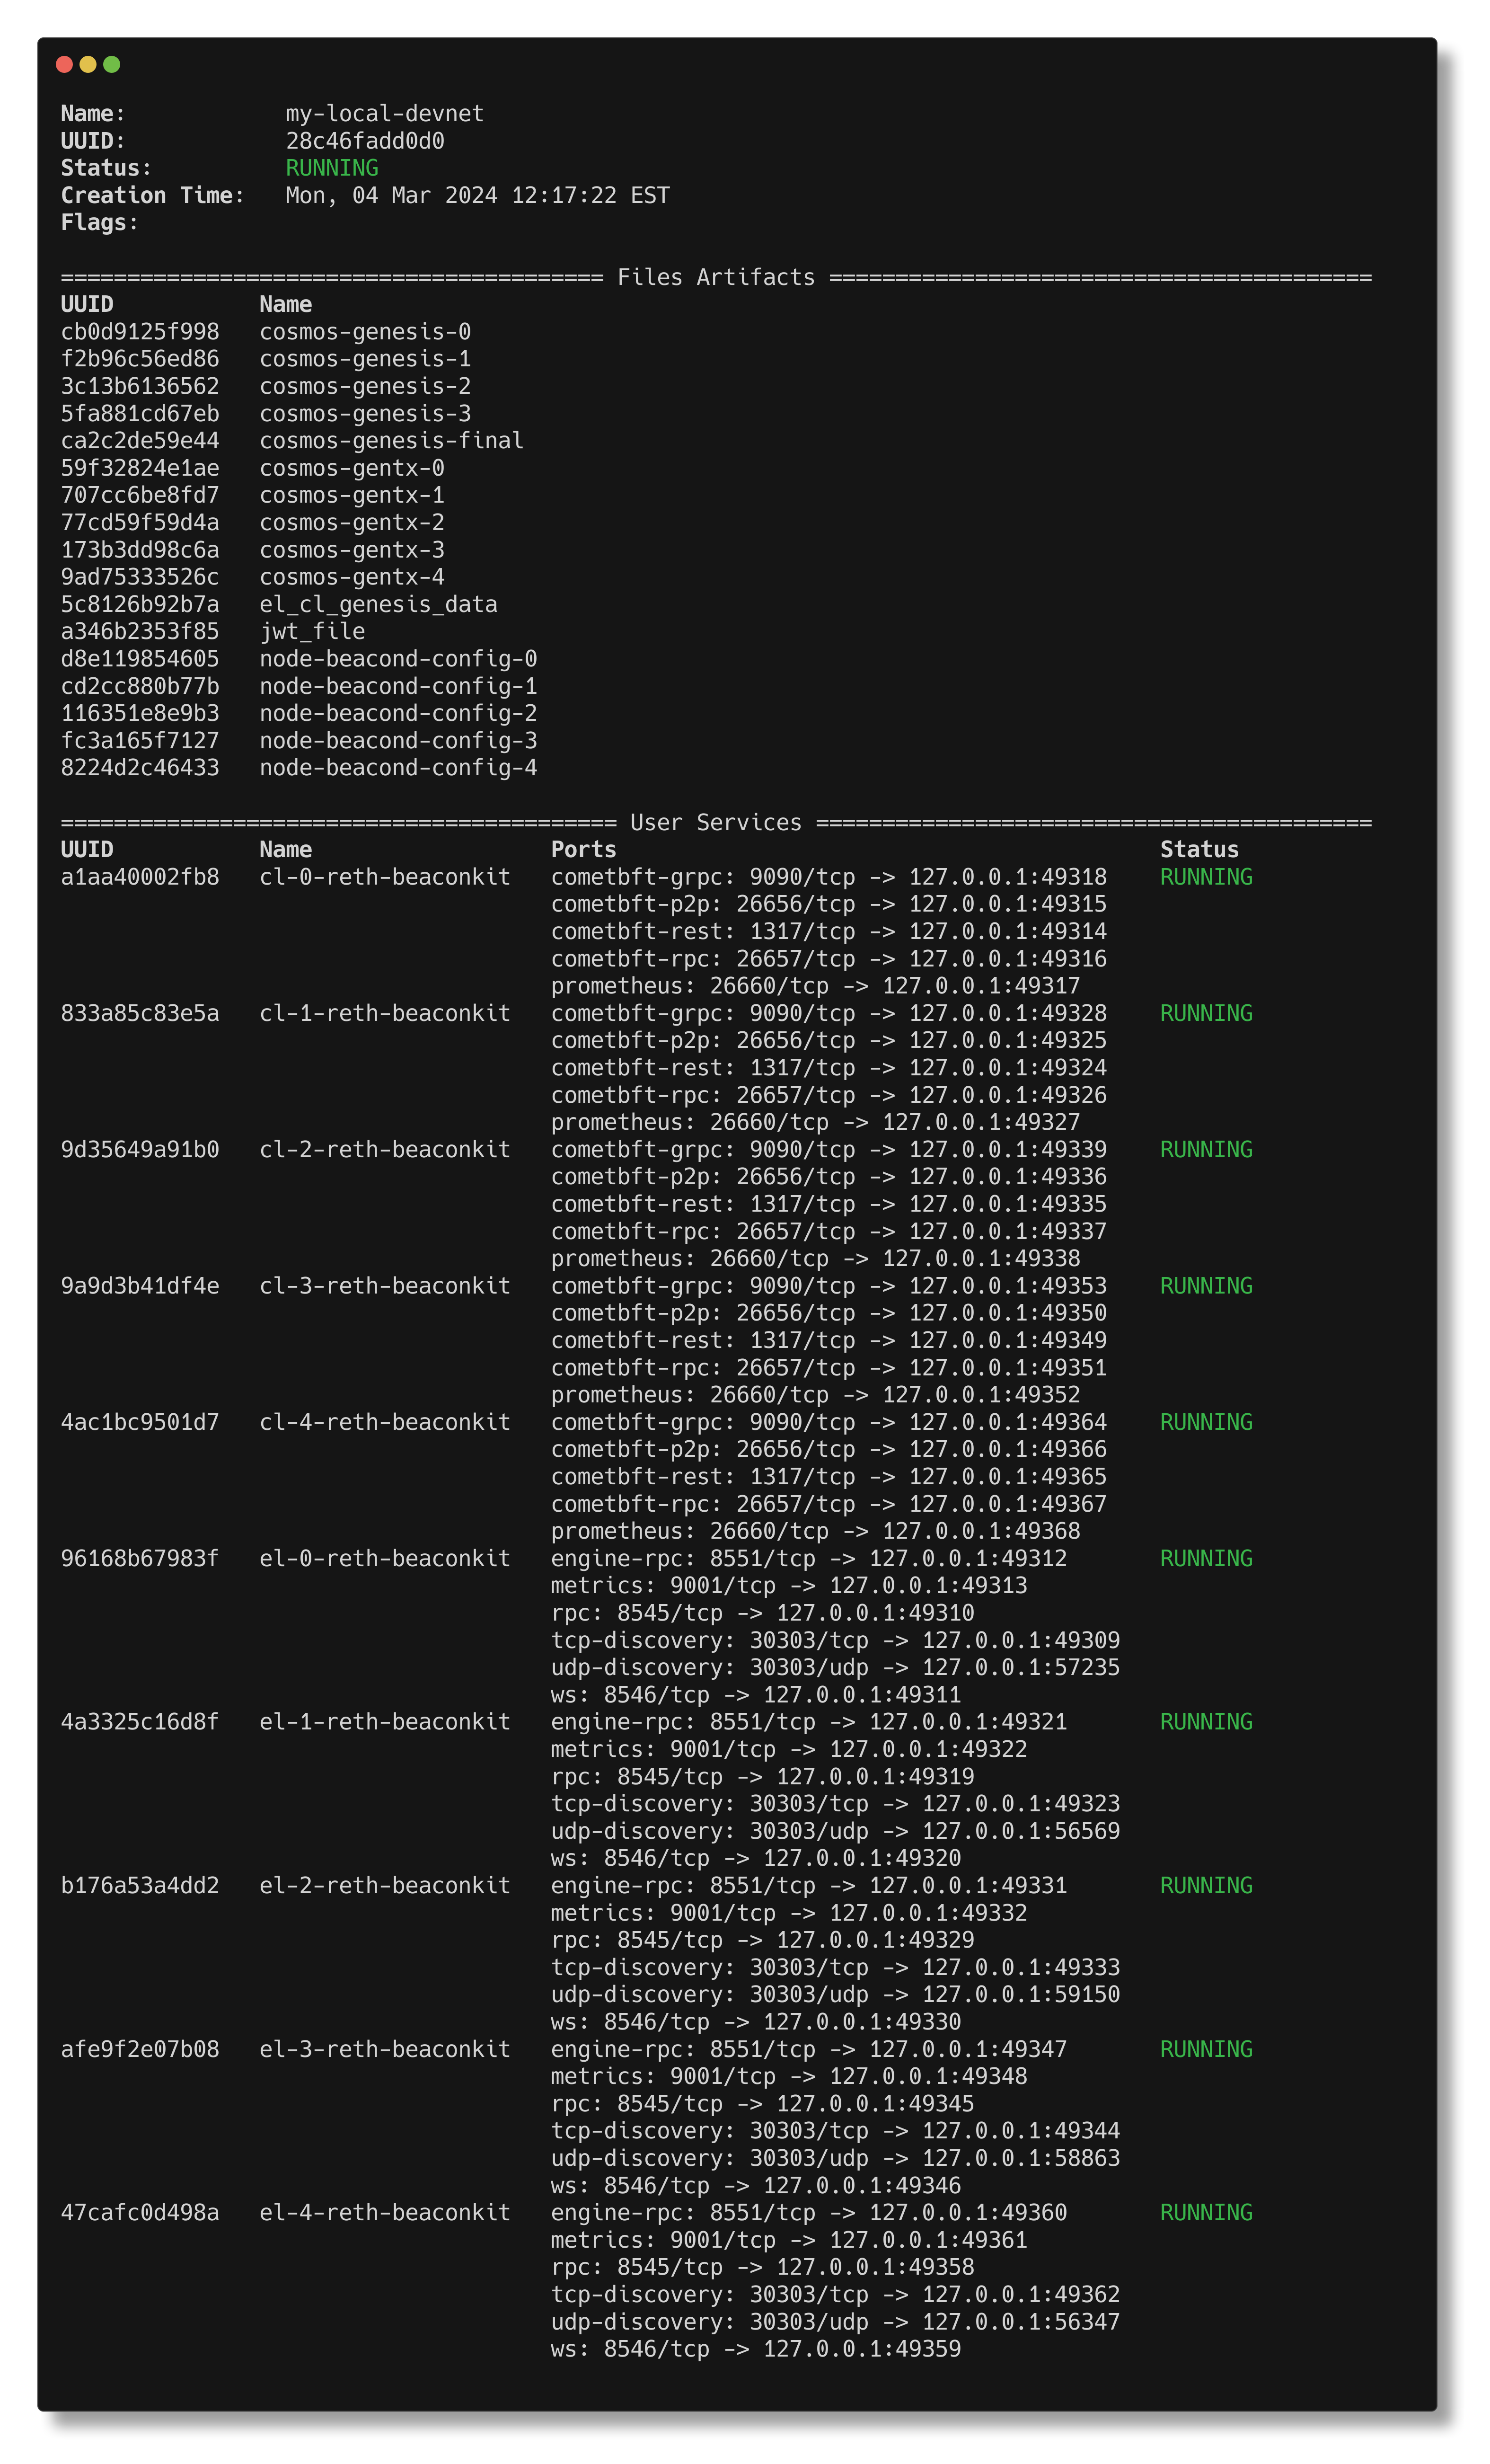Select artifact UUID 3c13b6136562

(x=140, y=386)
